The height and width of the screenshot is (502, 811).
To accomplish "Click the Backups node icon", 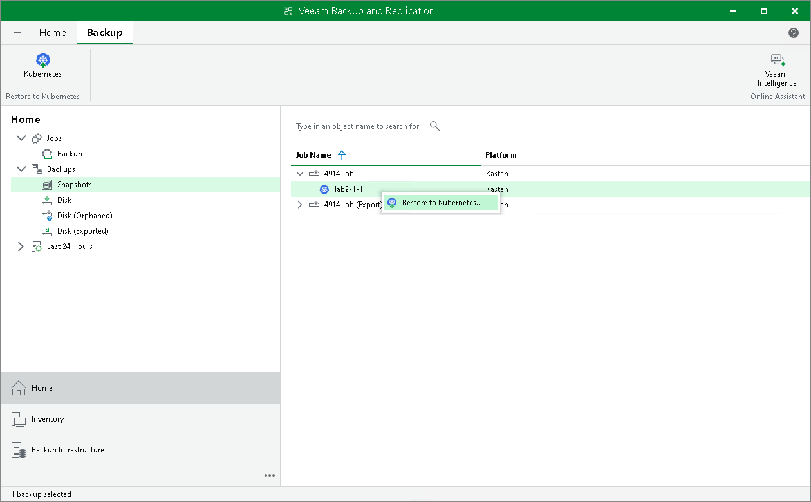I will [x=37, y=169].
